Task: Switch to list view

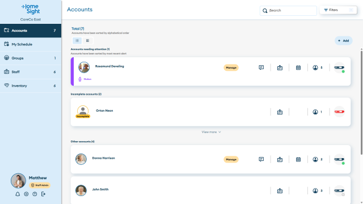Action: point(77,41)
